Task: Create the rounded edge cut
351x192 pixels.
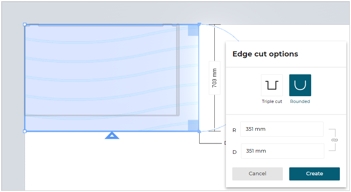Action: click(x=314, y=174)
